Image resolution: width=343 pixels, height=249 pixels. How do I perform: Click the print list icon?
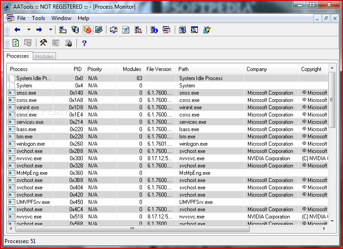68,43
